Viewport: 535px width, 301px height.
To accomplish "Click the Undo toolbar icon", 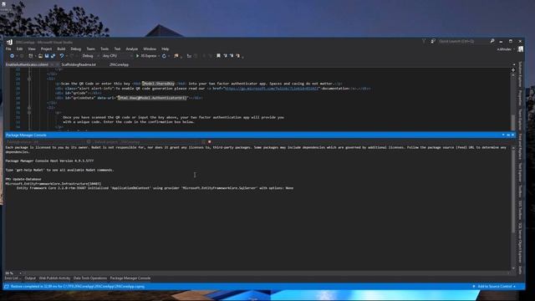I will 62,56.
